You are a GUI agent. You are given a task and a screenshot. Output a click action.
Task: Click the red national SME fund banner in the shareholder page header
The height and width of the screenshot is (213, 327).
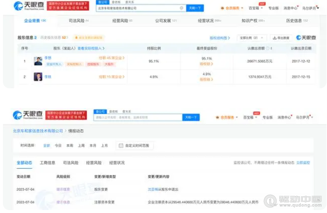click(x=68, y=6)
